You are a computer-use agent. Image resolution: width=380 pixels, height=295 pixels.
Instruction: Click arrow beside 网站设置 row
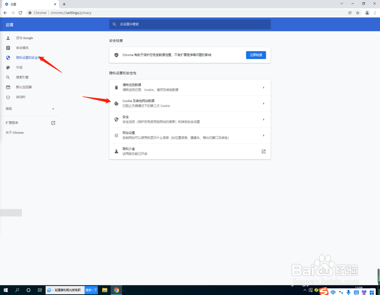263,135
